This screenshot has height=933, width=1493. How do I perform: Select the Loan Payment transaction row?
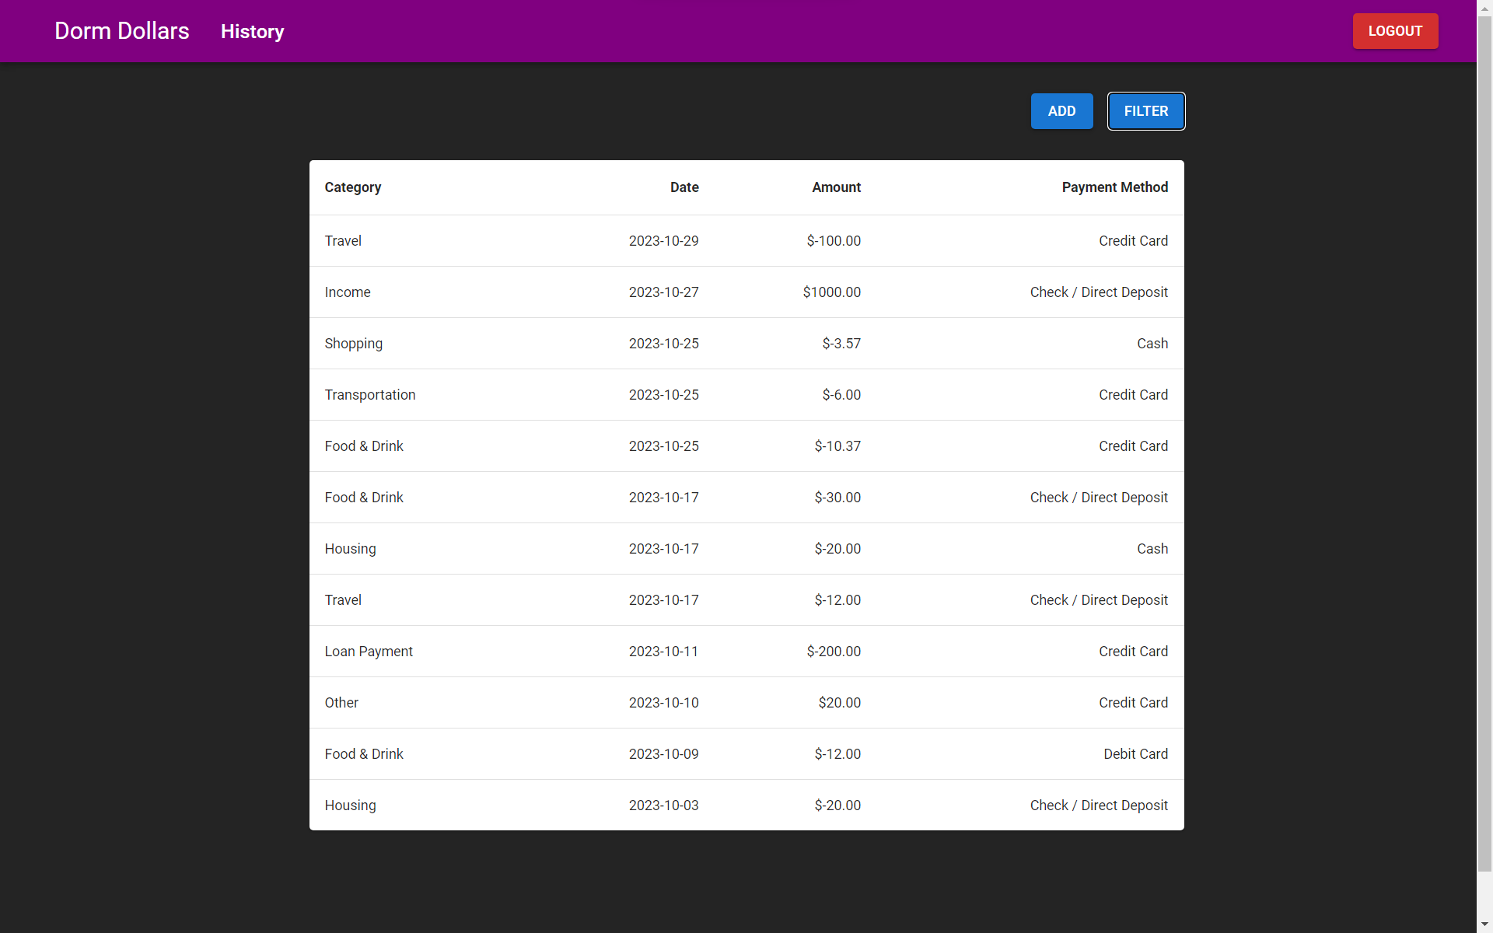(x=746, y=652)
